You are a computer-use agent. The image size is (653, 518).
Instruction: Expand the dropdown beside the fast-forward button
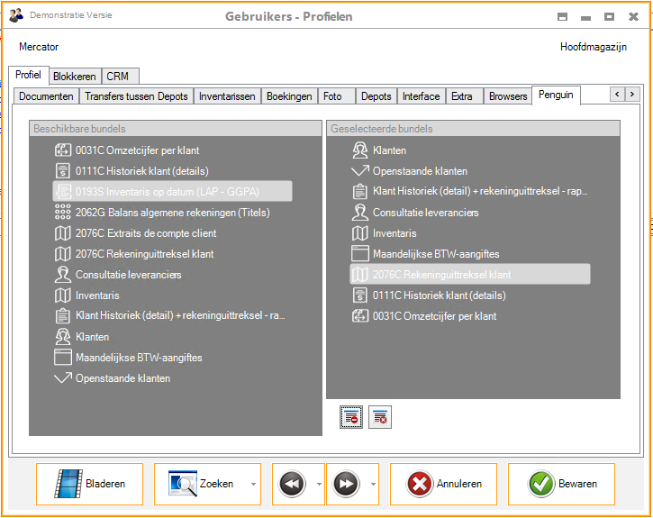click(372, 485)
